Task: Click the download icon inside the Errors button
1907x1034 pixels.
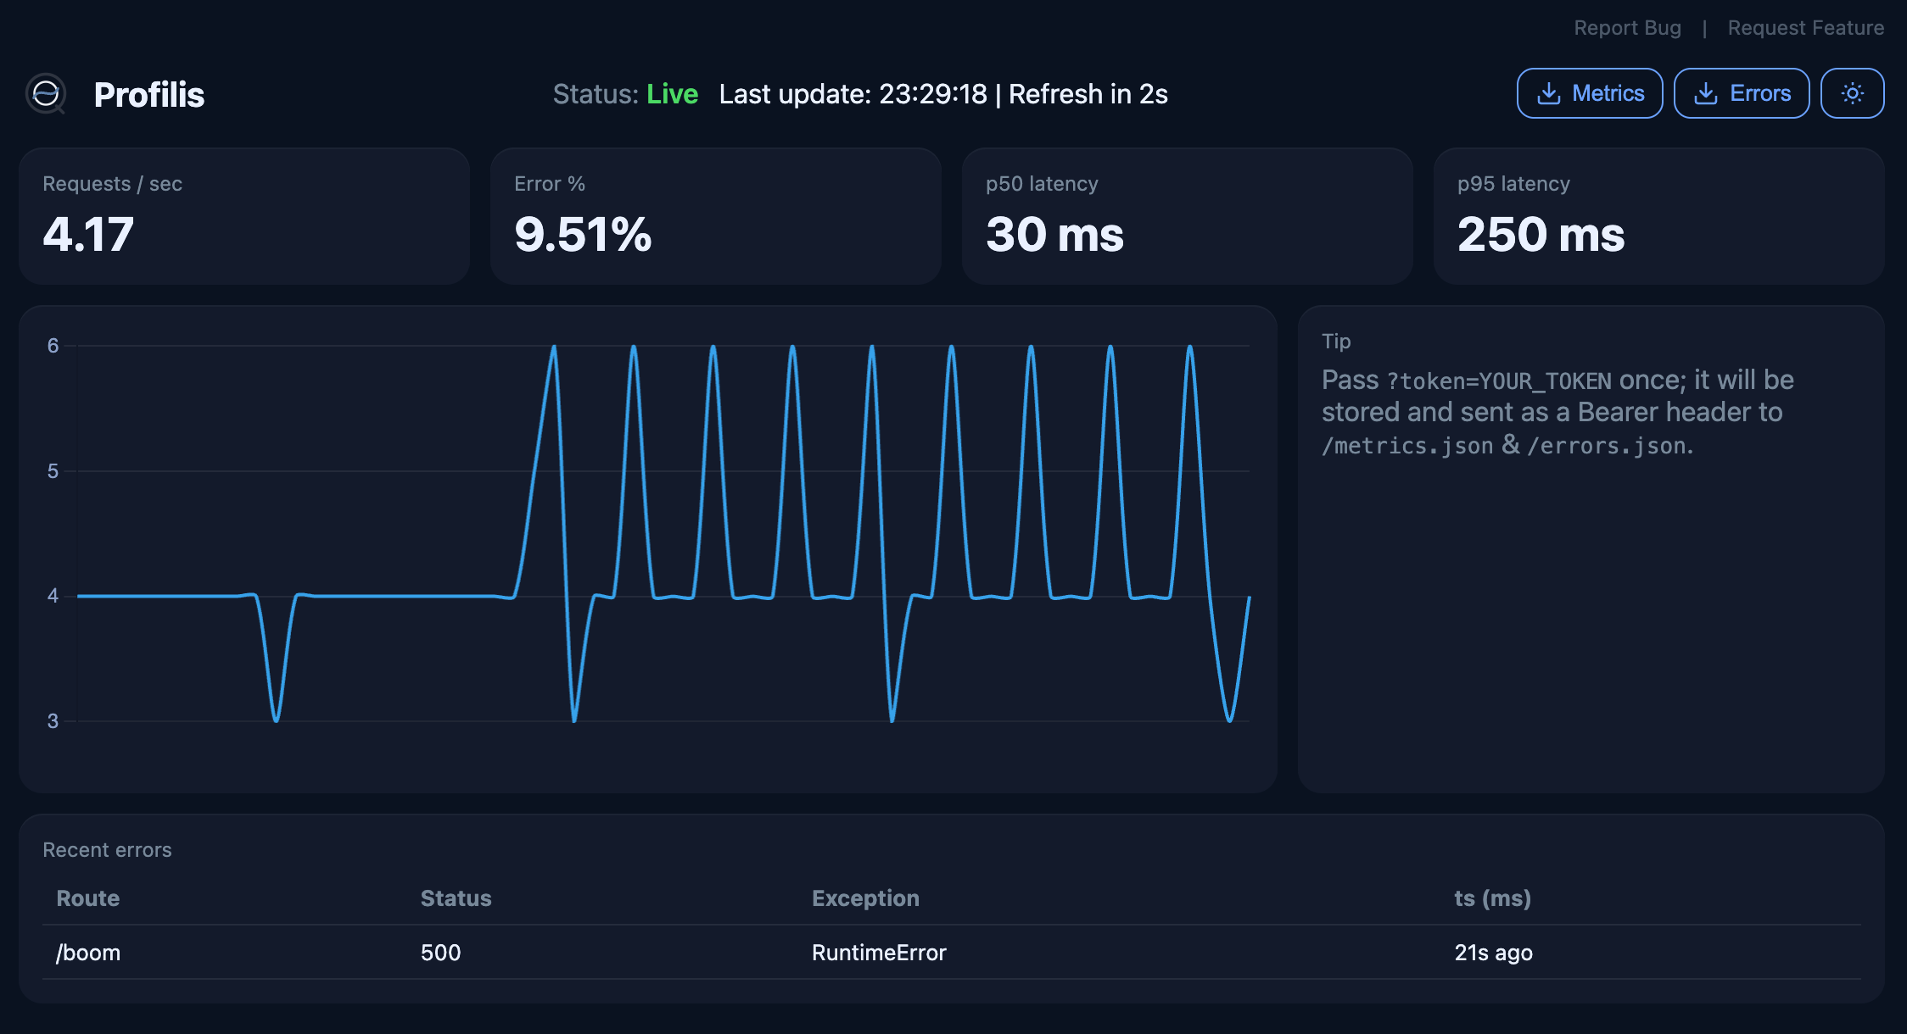Action: click(x=1705, y=93)
